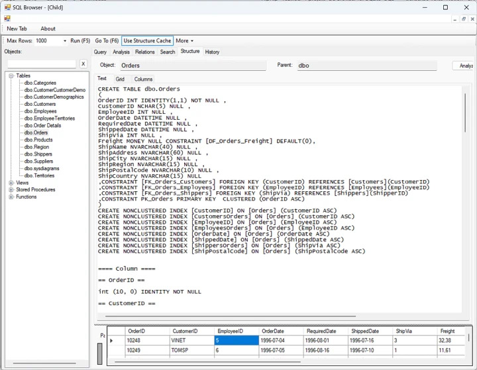Switch to the History tab
Image resolution: width=477 pixels, height=370 pixels.
(x=212, y=52)
